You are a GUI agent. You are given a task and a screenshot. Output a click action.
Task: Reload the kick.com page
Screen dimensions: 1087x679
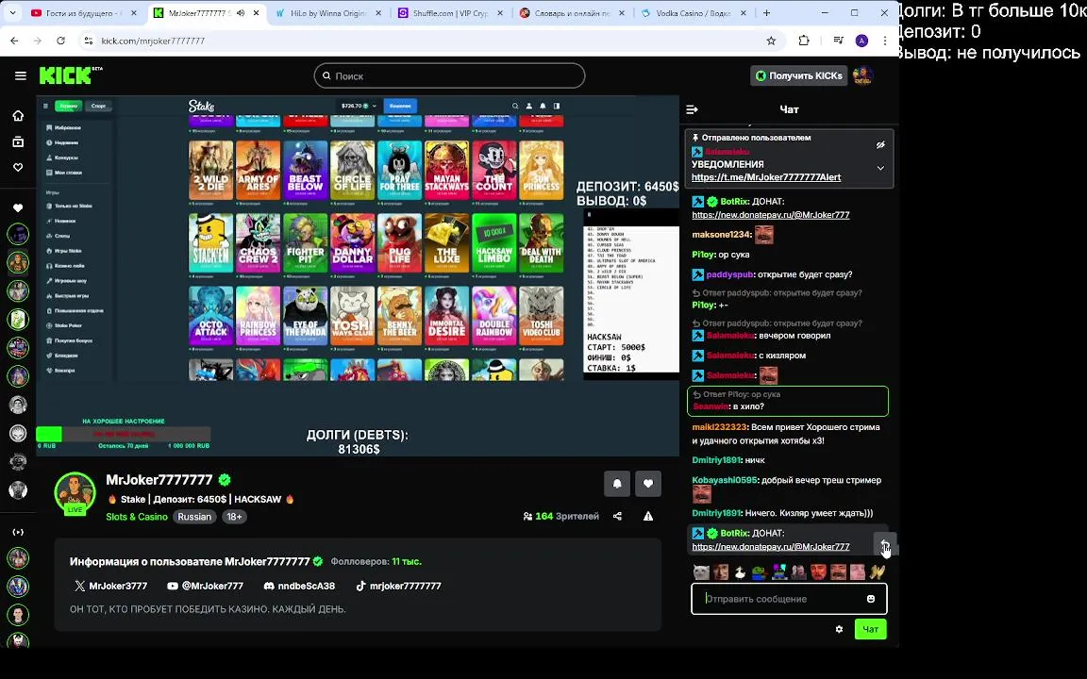(61, 41)
